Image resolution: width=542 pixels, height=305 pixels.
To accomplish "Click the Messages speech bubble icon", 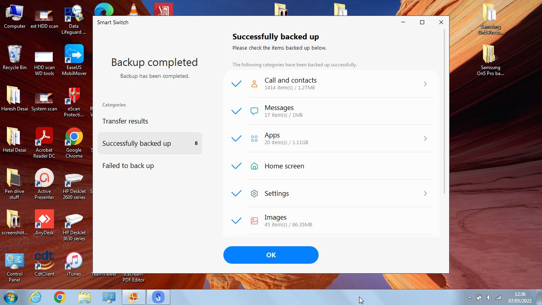I will (x=254, y=111).
